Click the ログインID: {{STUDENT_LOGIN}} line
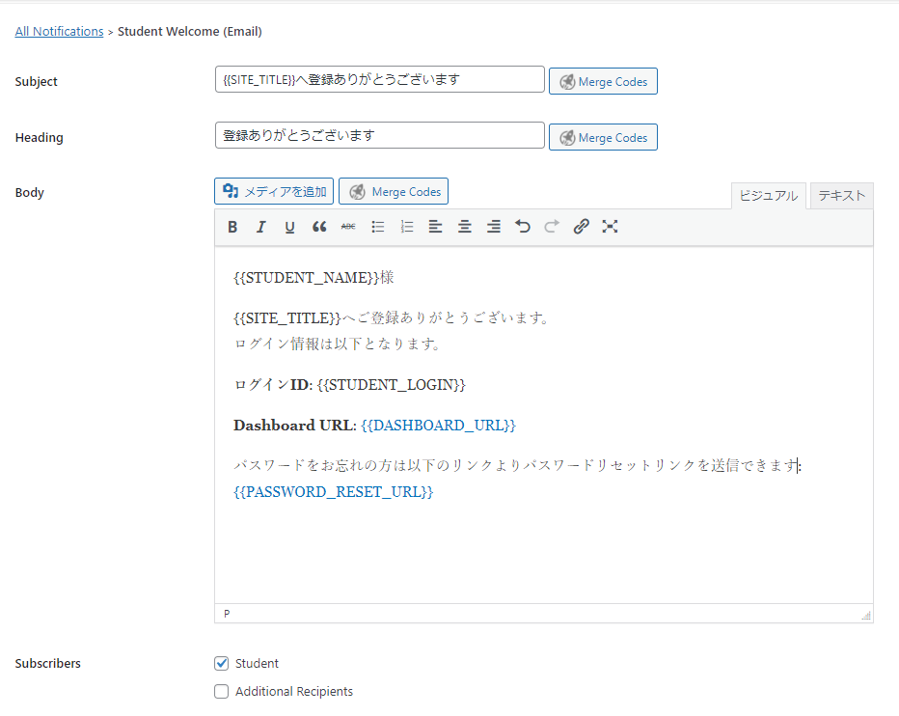899x716 pixels. 350,384
